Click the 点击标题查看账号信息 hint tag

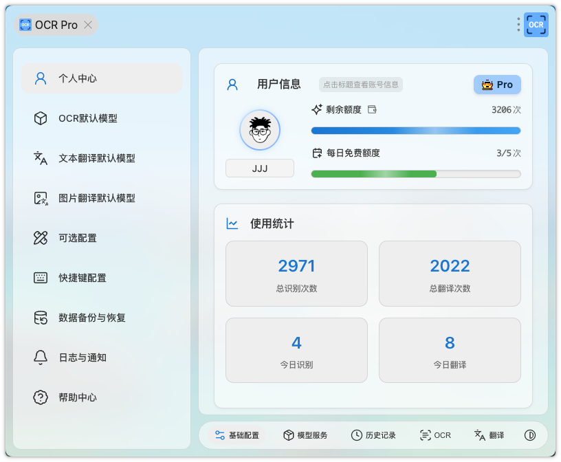361,85
